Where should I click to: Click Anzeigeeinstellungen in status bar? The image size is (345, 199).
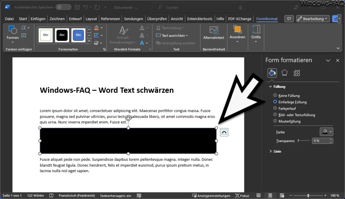pos(211,196)
